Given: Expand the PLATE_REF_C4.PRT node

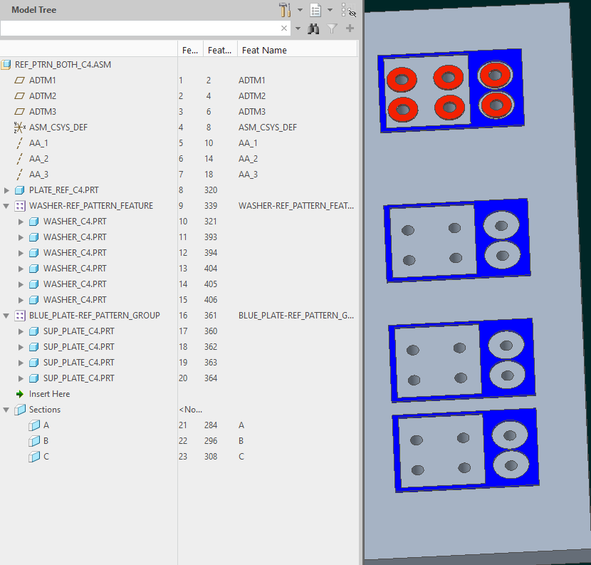Looking at the screenshot, I should tap(7, 190).
